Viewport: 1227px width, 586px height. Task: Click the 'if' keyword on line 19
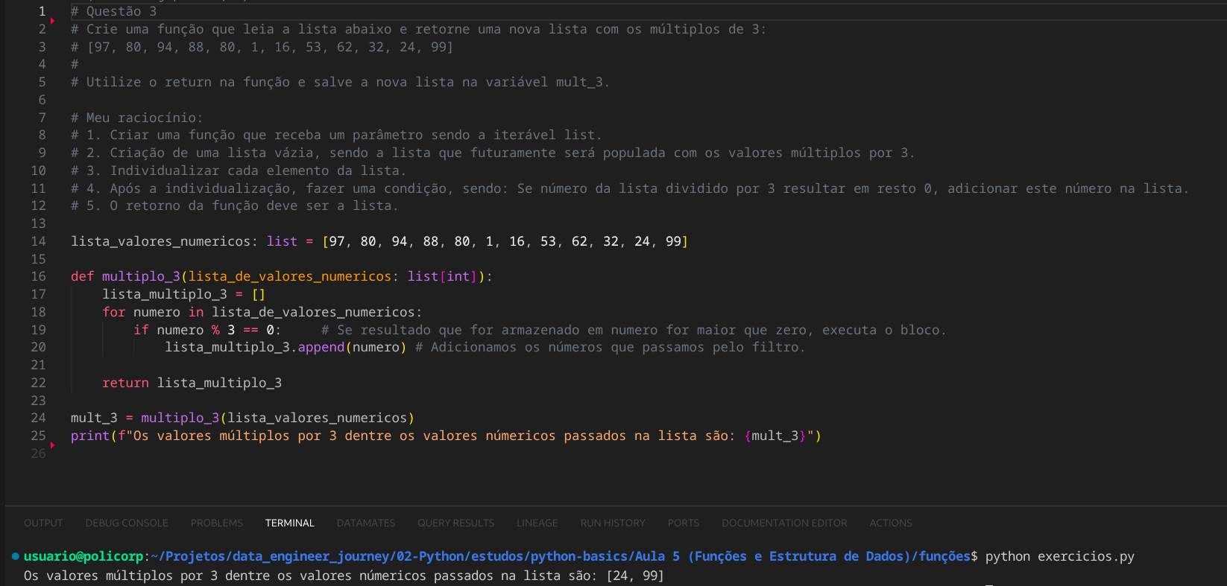coord(141,330)
